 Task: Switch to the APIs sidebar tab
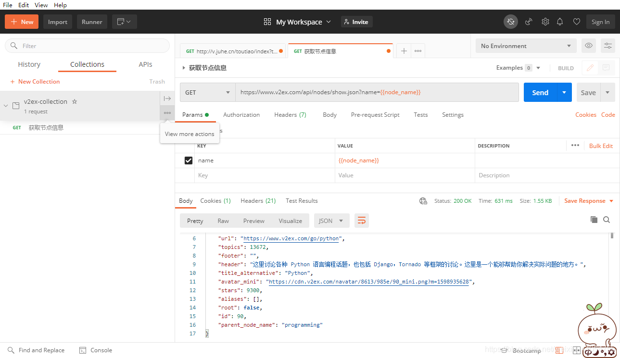click(145, 64)
